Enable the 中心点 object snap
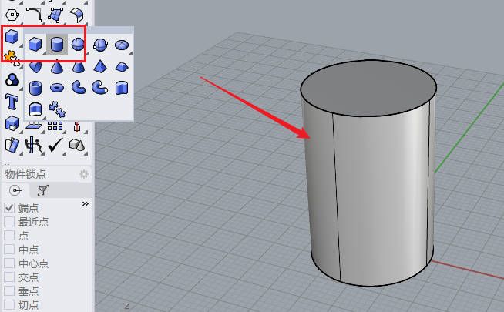Viewport: 504px width, 312px height. [9, 263]
